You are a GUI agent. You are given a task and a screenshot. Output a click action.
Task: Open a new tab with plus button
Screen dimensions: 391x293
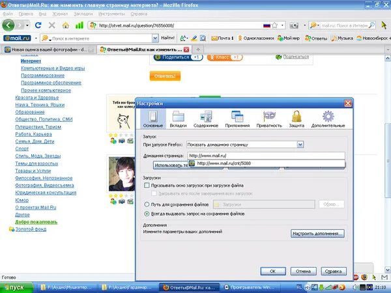point(199,49)
